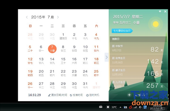170x111 pixels.
Task: Go to next month arrow
Action: 58,17
